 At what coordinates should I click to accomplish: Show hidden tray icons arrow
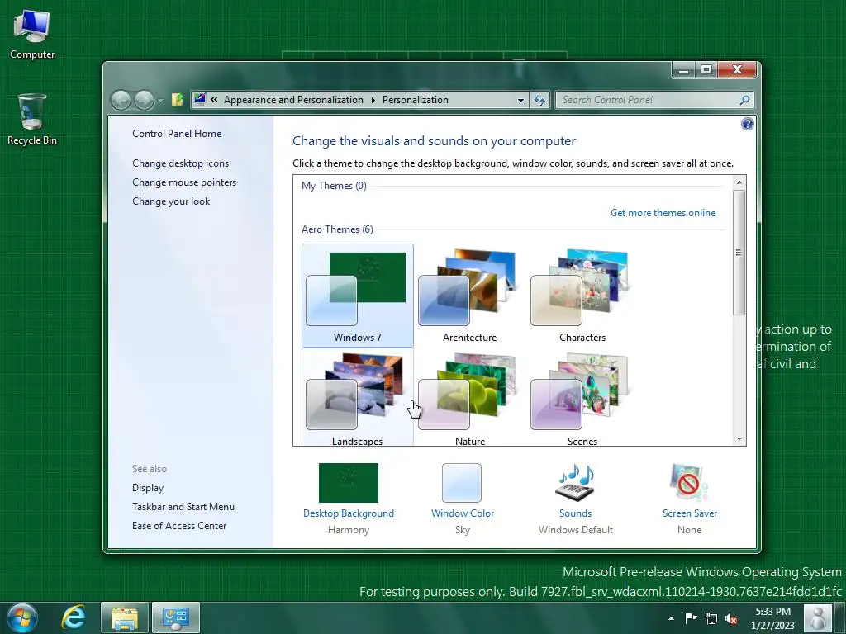(671, 618)
